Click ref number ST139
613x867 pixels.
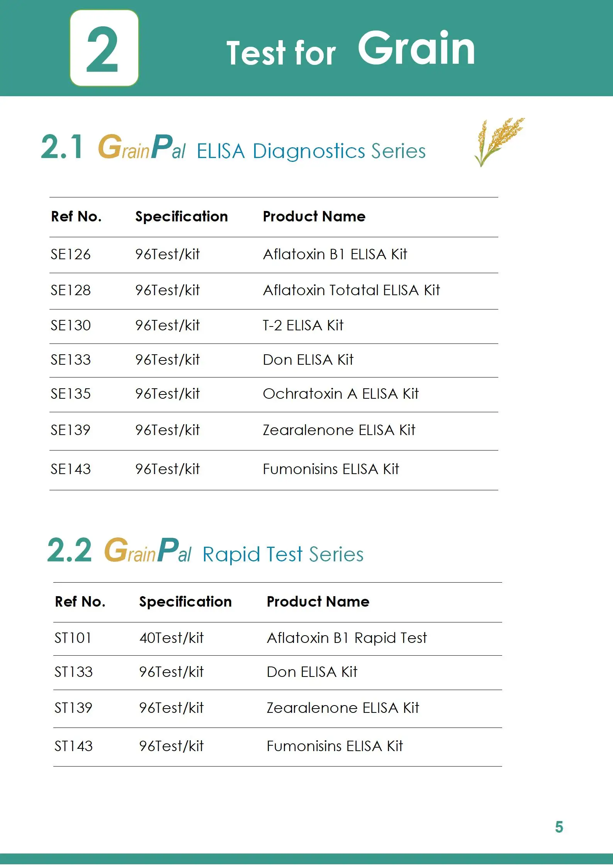tap(73, 708)
